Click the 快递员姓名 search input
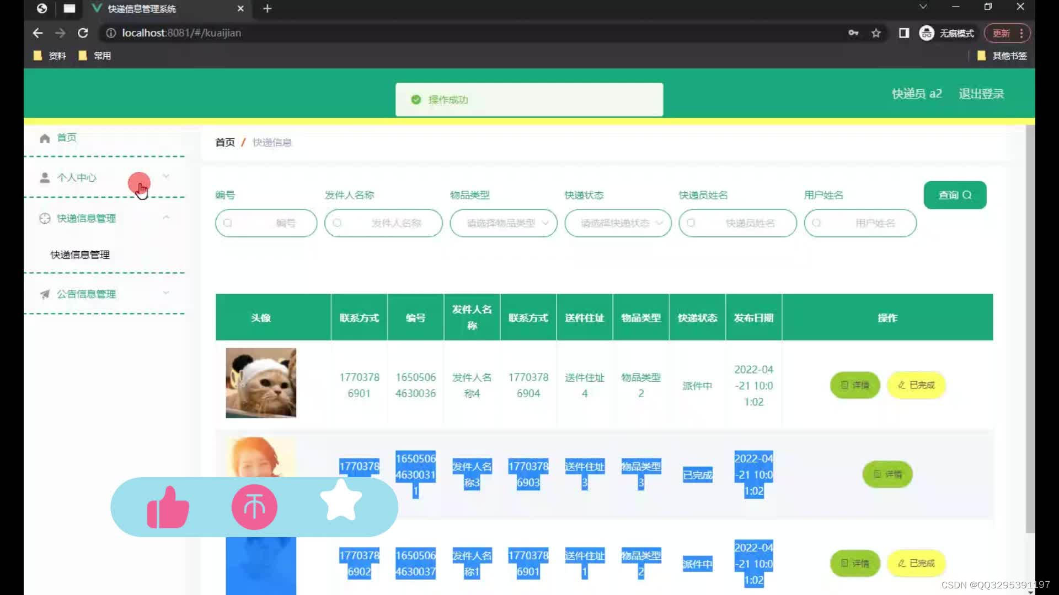Viewport: 1059px width, 595px height. [x=737, y=223]
